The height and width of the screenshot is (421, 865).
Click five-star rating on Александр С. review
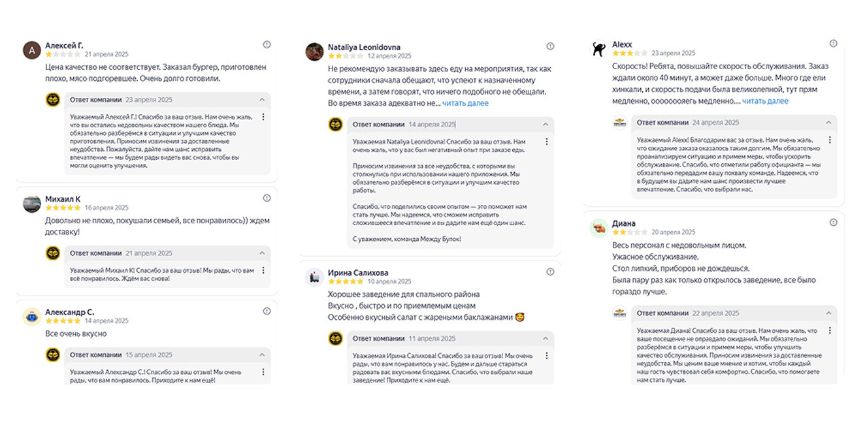coord(63,321)
